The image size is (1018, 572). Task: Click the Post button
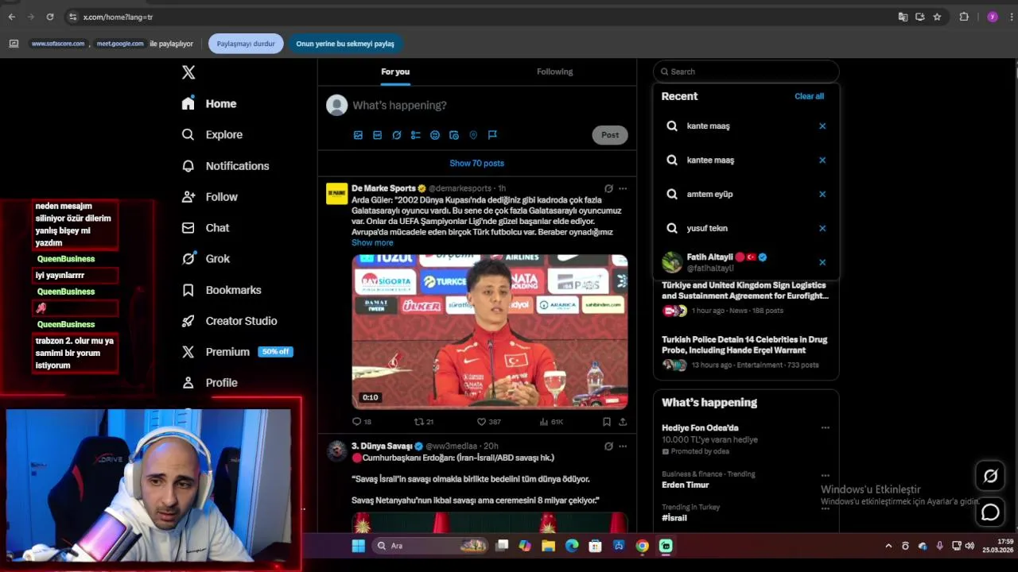(x=610, y=135)
